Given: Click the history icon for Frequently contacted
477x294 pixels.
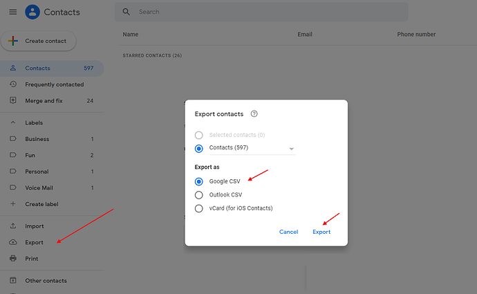Looking at the screenshot, I should [x=12, y=84].
